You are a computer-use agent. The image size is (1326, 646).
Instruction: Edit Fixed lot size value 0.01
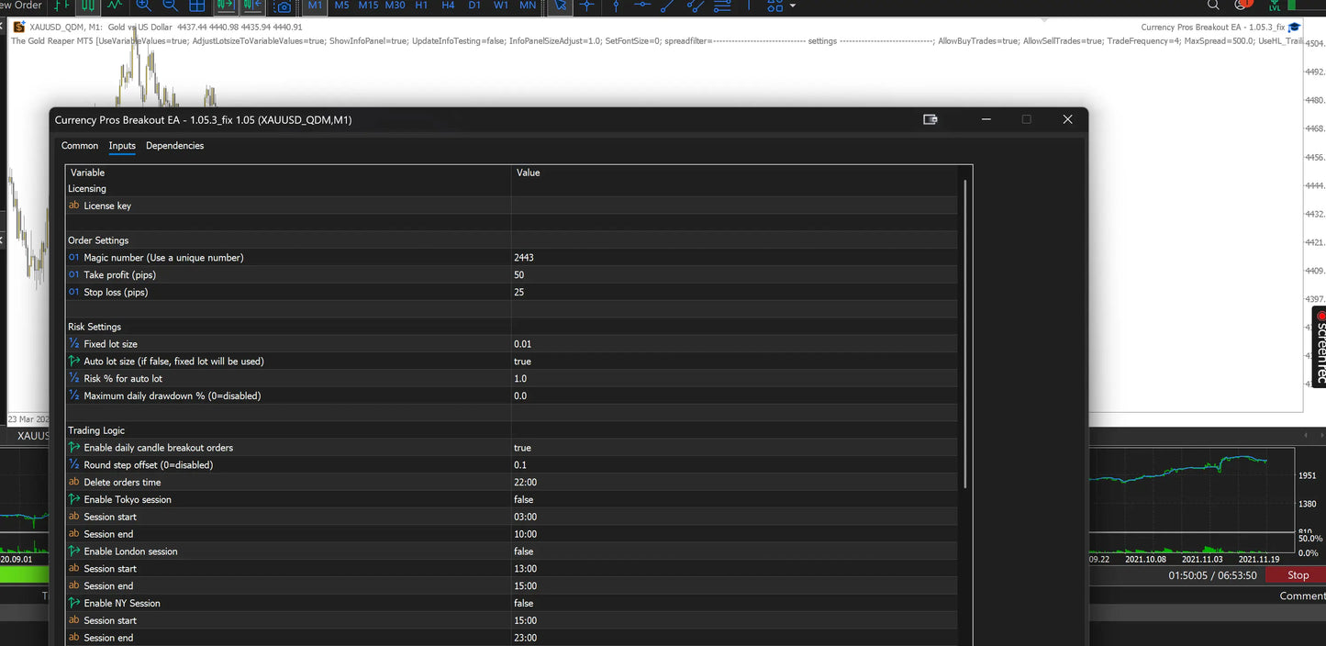(x=734, y=344)
